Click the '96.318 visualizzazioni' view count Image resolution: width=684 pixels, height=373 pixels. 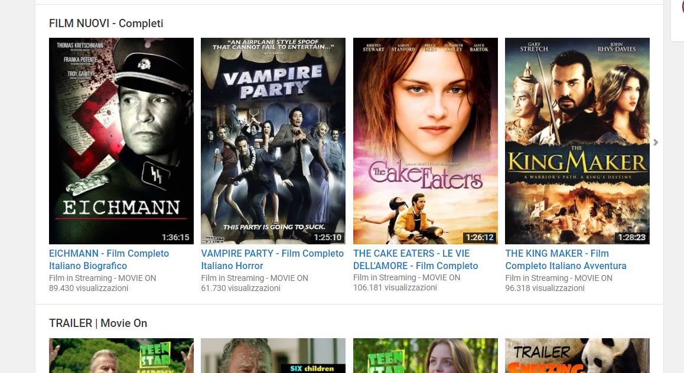click(545, 288)
